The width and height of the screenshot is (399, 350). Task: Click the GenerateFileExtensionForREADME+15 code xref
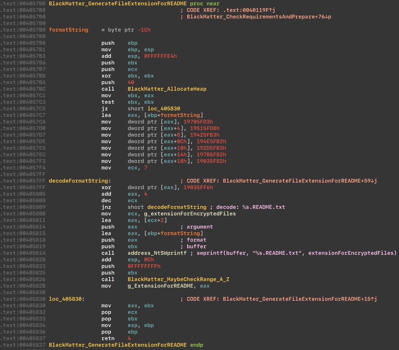(300, 299)
